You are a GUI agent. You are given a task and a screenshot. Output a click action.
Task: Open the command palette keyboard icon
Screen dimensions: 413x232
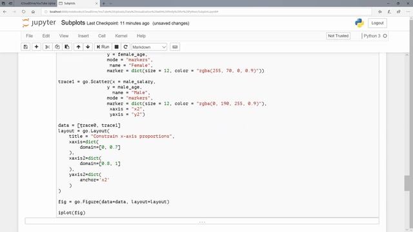click(x=175, y=47)
